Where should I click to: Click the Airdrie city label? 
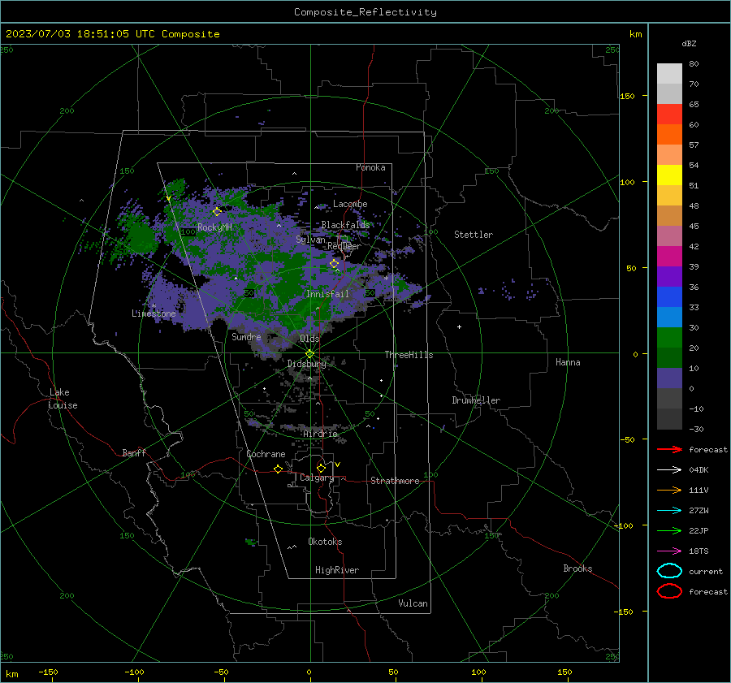320,434
